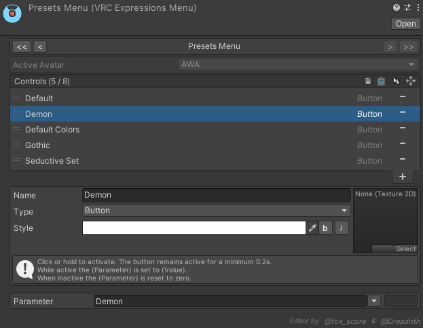Open the component help icon
Screen dimensions: 423x328
tap(397, 7)
